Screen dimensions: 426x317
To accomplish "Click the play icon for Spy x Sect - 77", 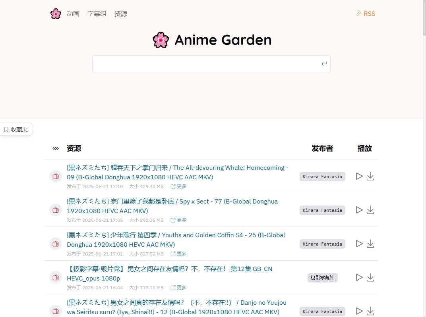I will pos(359,210).
